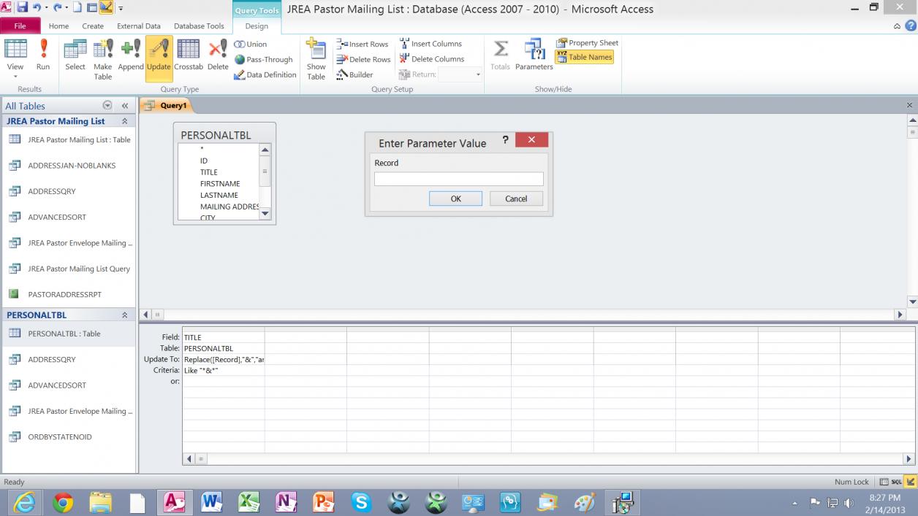The width and height of the screenshot is (918, 516).
Task: Go to the External Data tab
Action: pos(139,26)
